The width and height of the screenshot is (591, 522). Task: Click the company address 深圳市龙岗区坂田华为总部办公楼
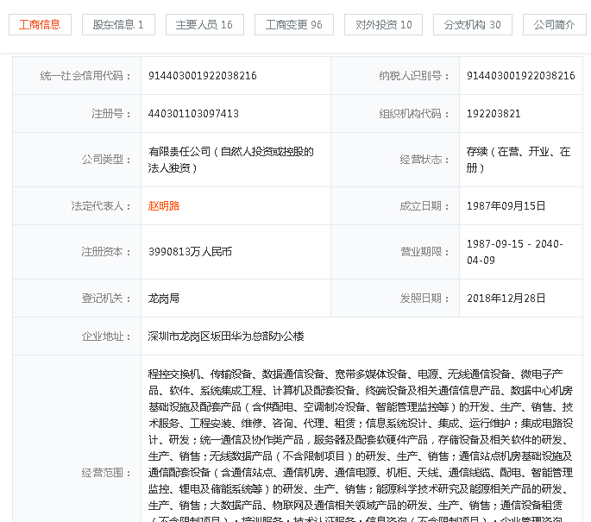[x=226, y=336]
